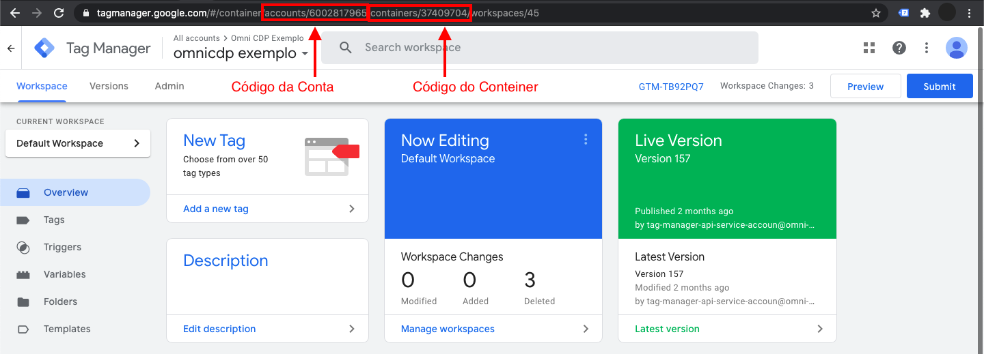Click chevron beside Latest version
The height and width of the screenshot is (354, 984).
coord(820,329)
